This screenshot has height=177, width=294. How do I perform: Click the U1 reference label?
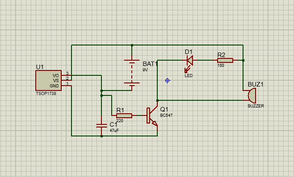pos(40,67)
